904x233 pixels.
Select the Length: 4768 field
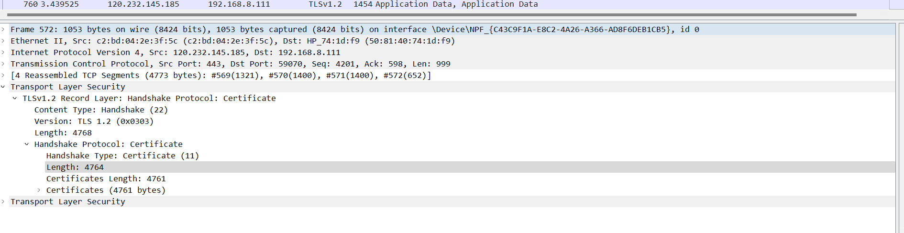pos(63,133)
